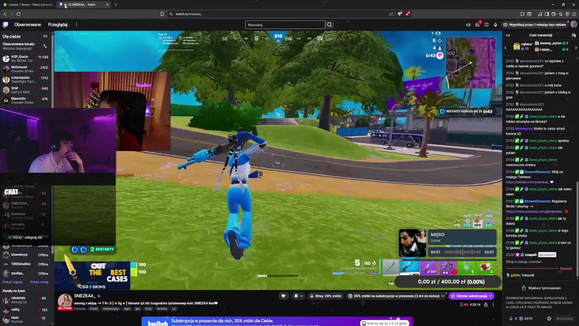Open MrDzinold channel in sidebar
The height and width of the screenshot is (326, 579).
pyautogui.click(x=26, y=69)
